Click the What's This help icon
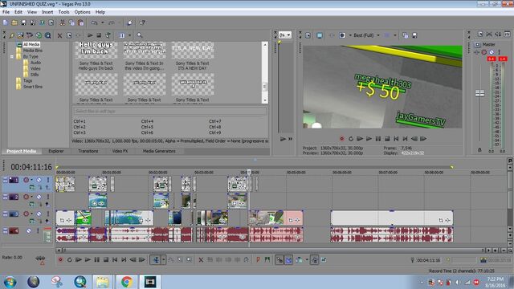514x289 pixels. click(143, 22)
